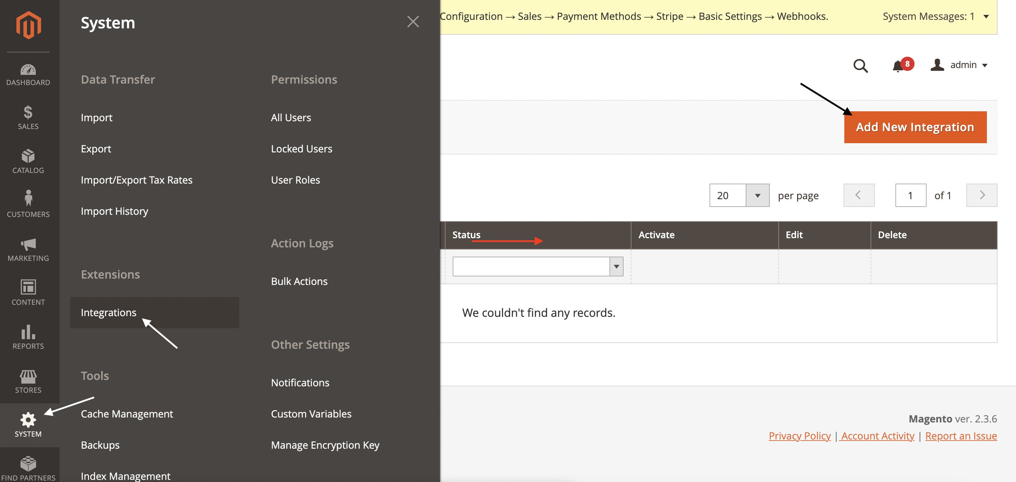The width and height of the screenshot is (1016, 482).
Task: Open User Roles menu item
Action: click(296, 180)
